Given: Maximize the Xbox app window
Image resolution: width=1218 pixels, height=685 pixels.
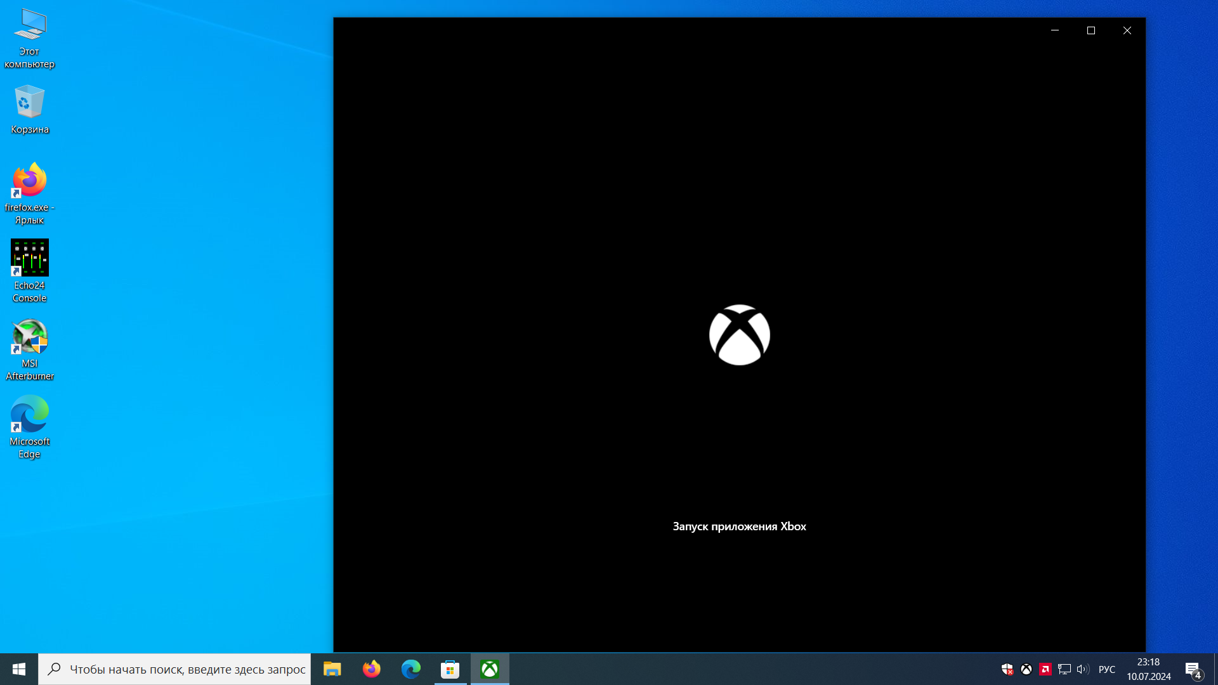Looking at the screenshot, I should click(x=1091, y=30).
